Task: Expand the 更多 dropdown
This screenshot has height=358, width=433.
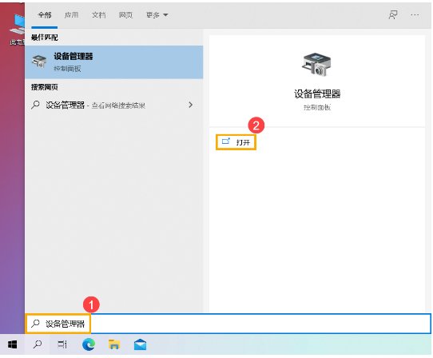Action: pos(157,15)
